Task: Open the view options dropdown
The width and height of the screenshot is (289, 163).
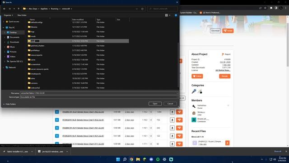Action: coord(170,15)
